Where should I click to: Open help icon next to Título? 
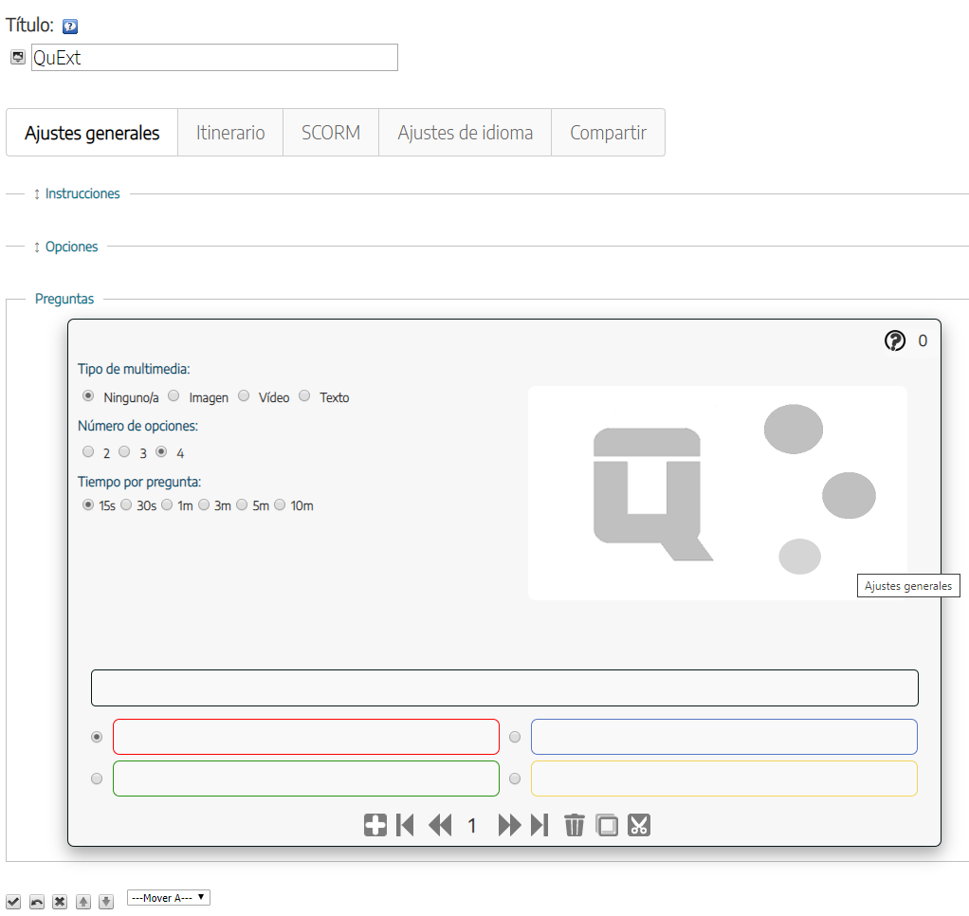pos(69,27)
